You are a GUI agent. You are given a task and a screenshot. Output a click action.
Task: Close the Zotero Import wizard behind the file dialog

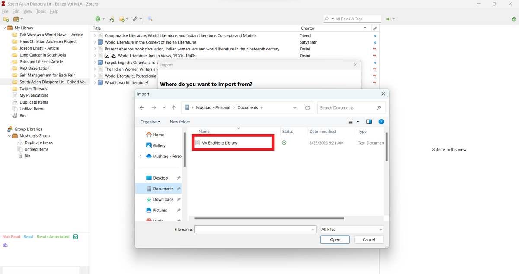click(355, 65)
